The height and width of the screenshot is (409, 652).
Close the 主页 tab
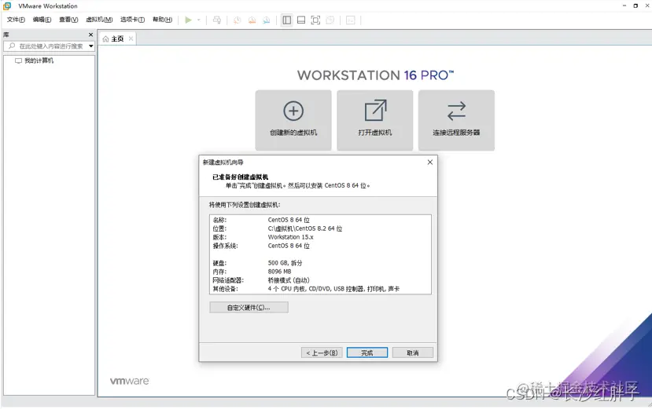point(131,38)
